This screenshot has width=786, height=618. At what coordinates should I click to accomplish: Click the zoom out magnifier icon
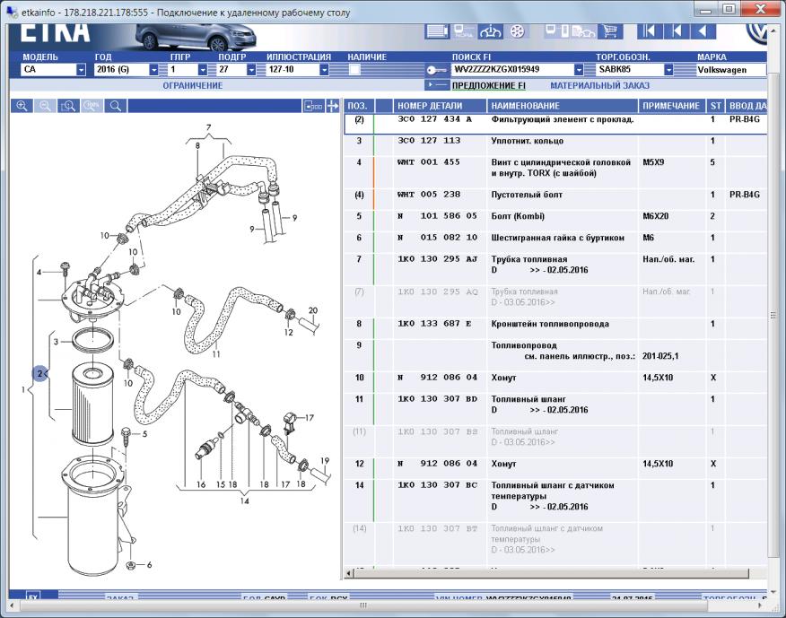click(x=45, y=106)
